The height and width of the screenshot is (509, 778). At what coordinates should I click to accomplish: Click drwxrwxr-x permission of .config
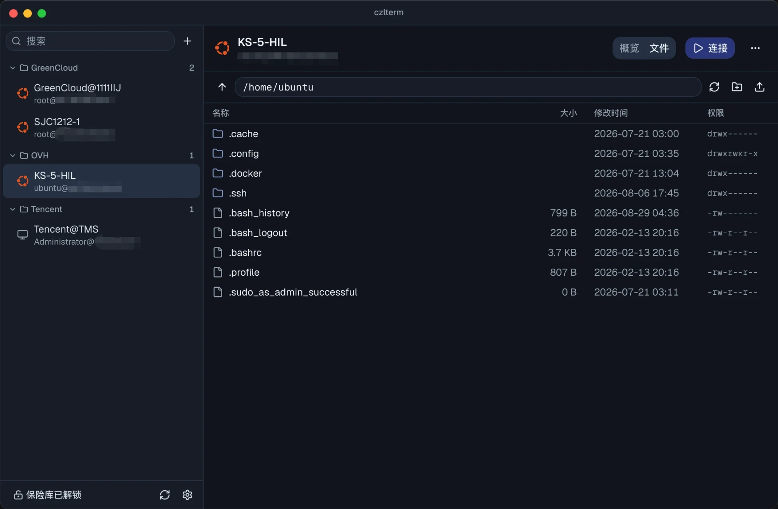click(732, 154)
